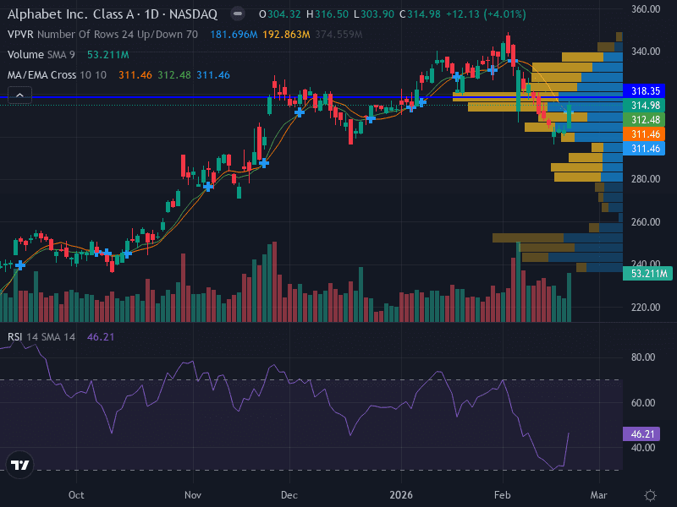The height and width of the screenshot is (507, 677).
Task: Click the 53.211M volume axis label
Action: pyautogui.click(x=647, y=273)
